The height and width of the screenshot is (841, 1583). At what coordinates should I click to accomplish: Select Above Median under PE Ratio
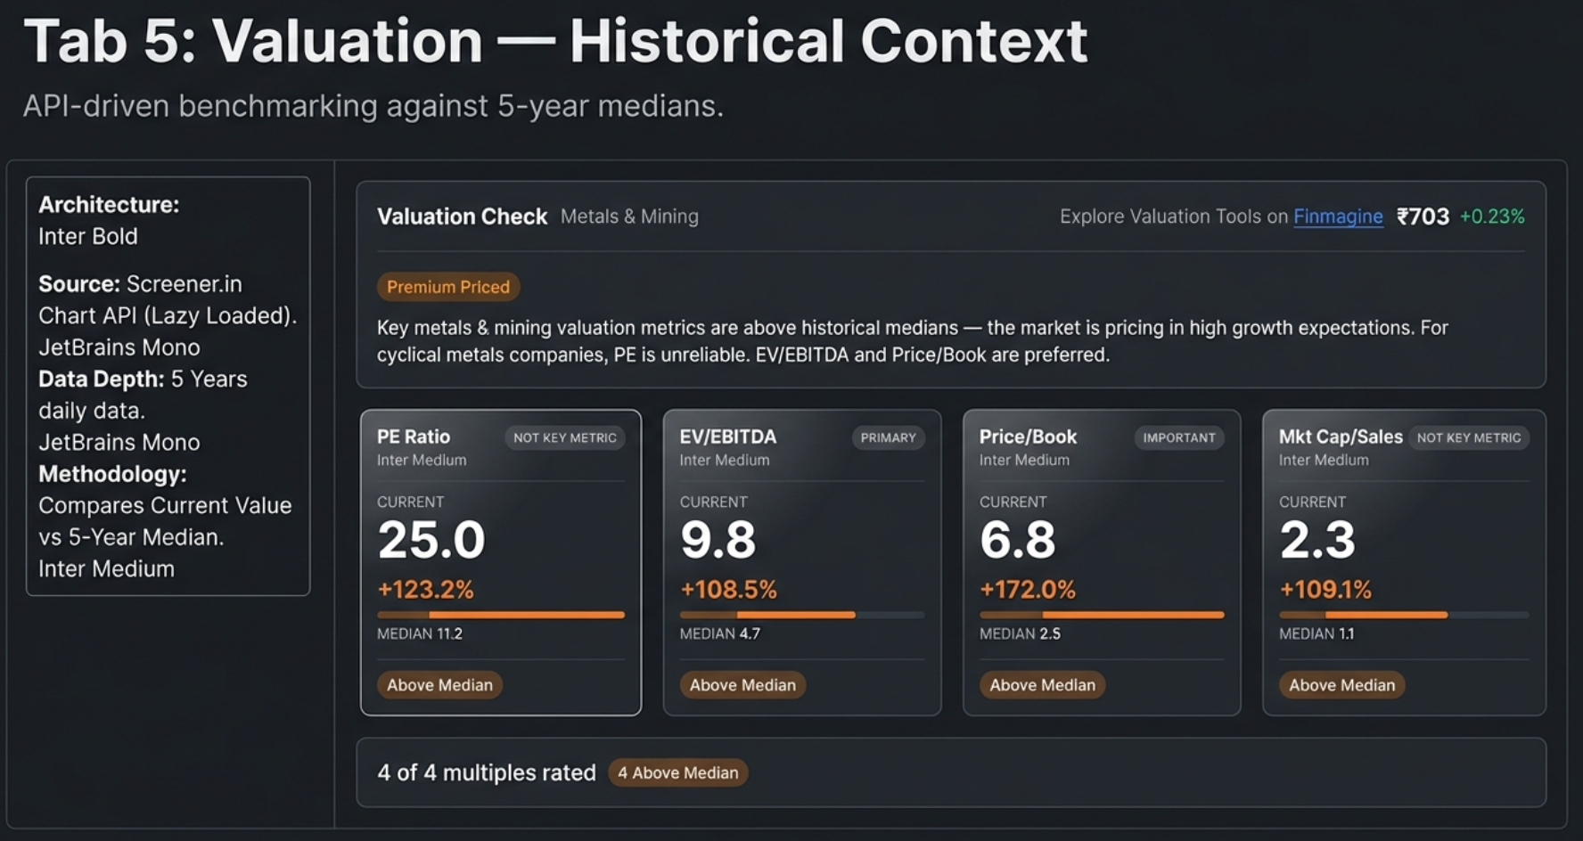point(439,685)
